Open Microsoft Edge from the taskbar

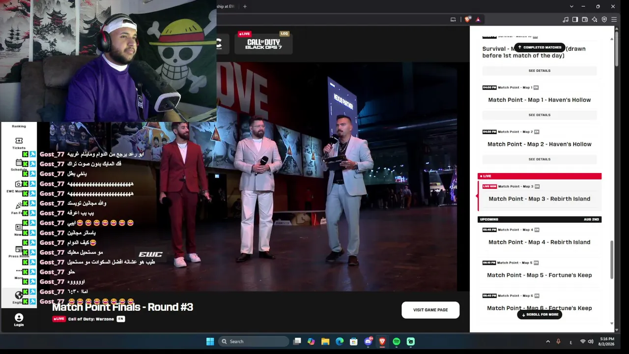coord(340,342)
